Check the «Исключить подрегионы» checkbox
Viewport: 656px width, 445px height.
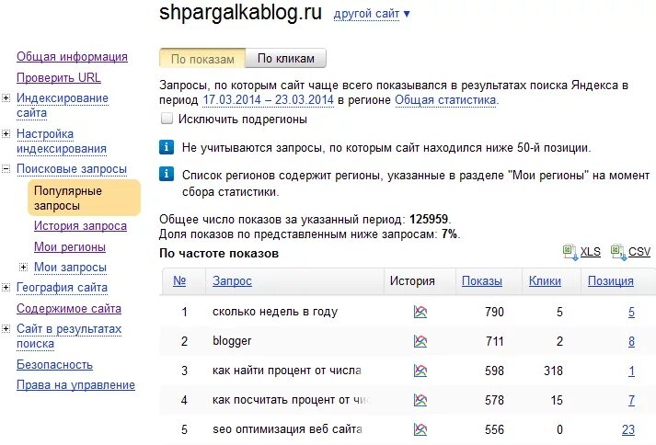[167, 119]
